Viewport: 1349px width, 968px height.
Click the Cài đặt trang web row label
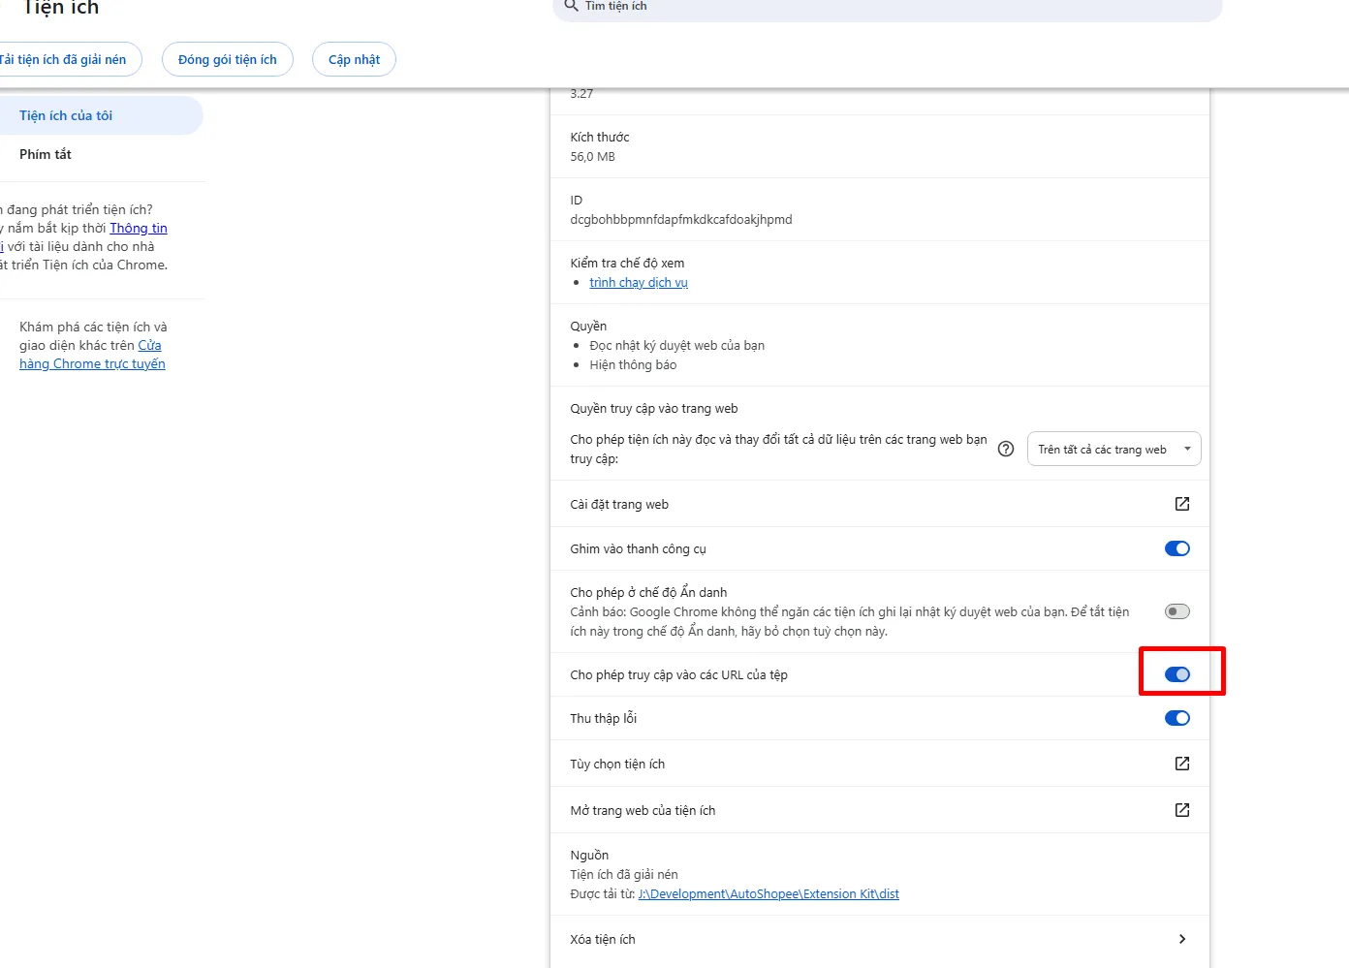click(x=619, y=504)
